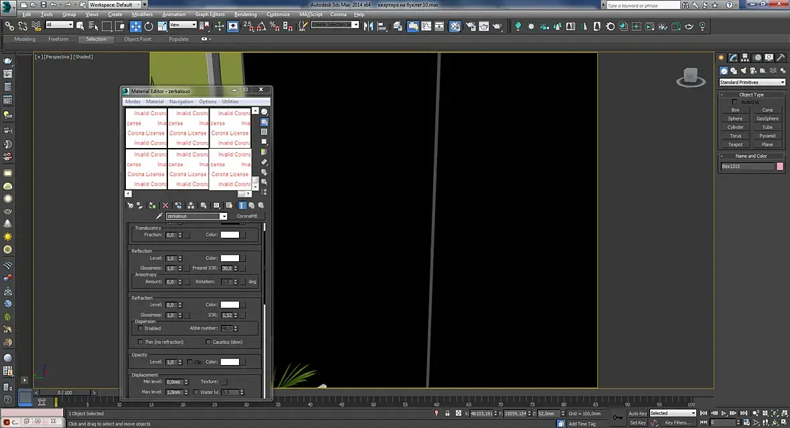Screen dimensions: 790x428
Task: Delete material with red X icon
Action: pyautogui.click(x=165, y=206)
